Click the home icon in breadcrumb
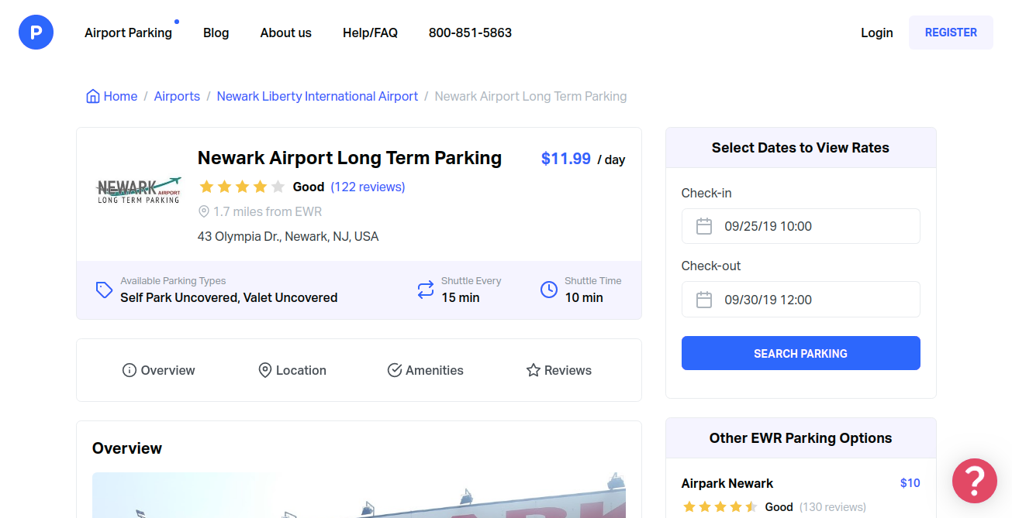Screen dimensions: 1012x518 click(x=93, y=97)
